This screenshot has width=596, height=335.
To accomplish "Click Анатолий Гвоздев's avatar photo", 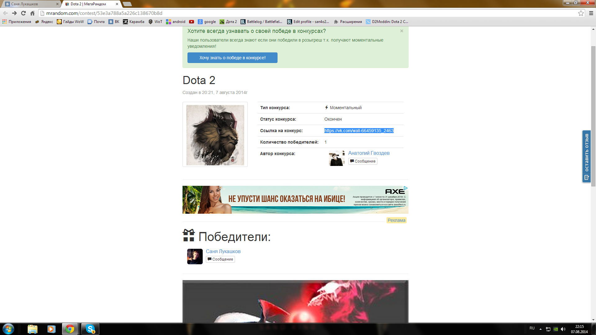I will [x=337, y=158].
